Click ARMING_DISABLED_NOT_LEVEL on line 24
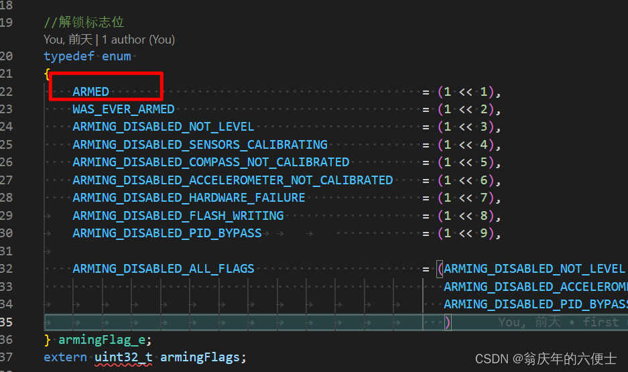The height and width of the screenshot is (372, 628). click(x=163, y=127)
